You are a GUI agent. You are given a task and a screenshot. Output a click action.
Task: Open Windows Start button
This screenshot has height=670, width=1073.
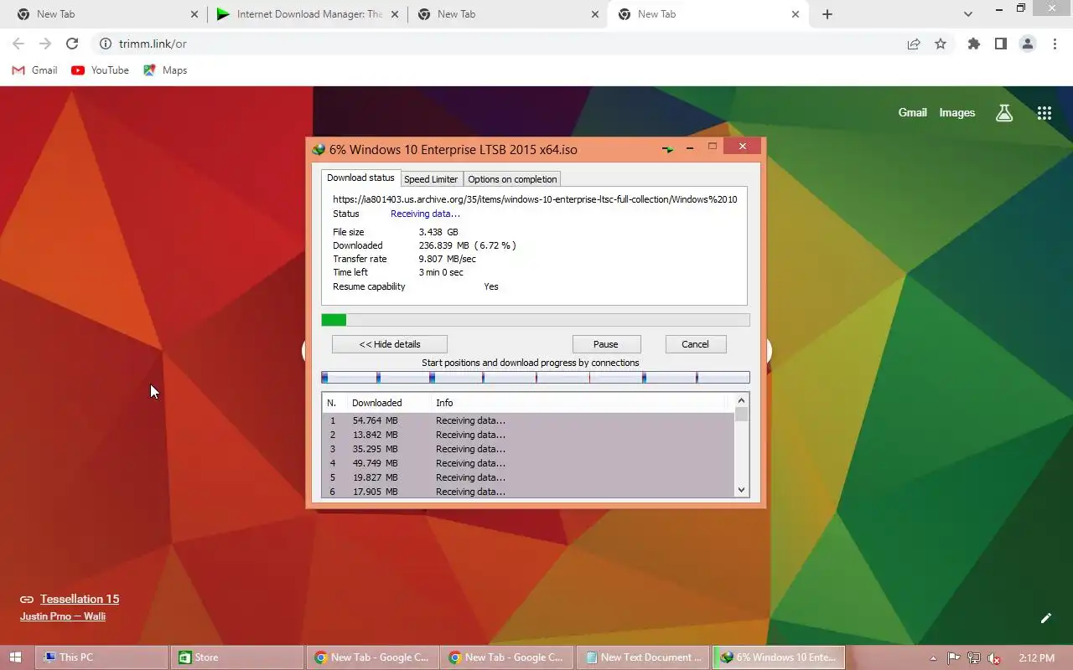pos(15,657)
